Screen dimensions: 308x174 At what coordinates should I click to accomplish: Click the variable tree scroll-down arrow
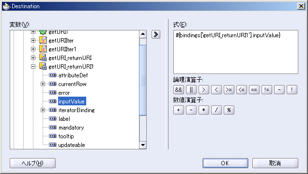click(x=143, y=145)
